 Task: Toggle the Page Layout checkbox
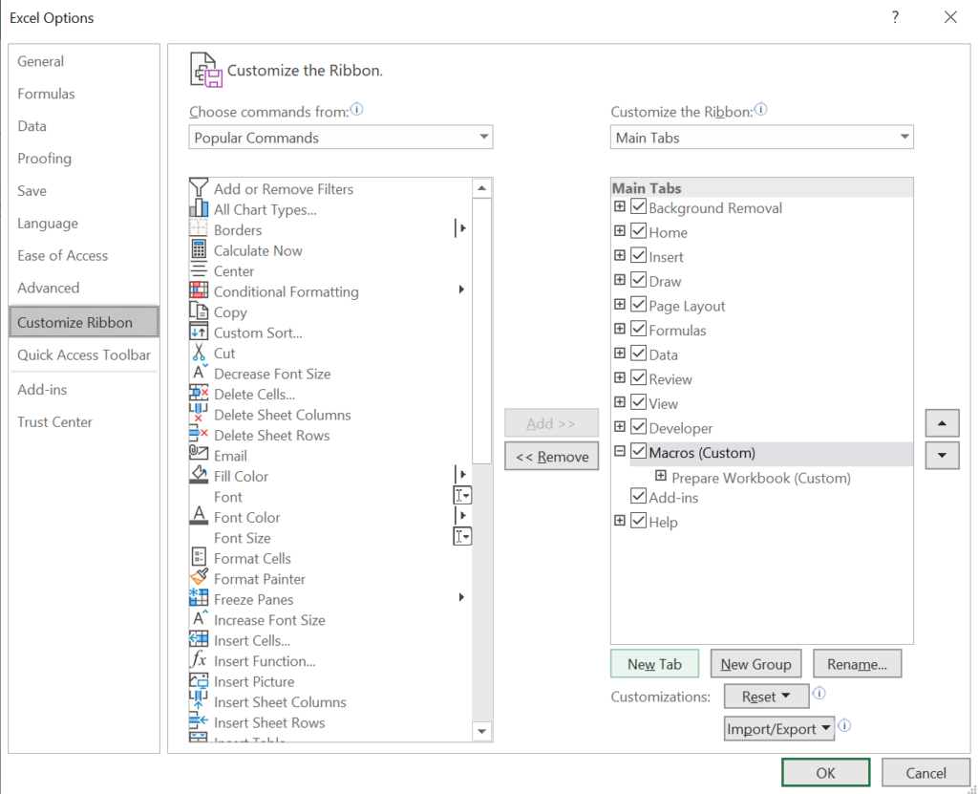(638, 304)
